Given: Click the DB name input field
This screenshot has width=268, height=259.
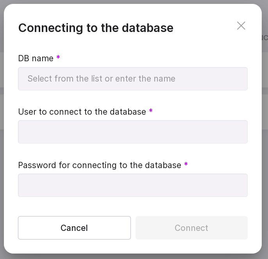Looking at the screenshot, I should pos(133,79).
